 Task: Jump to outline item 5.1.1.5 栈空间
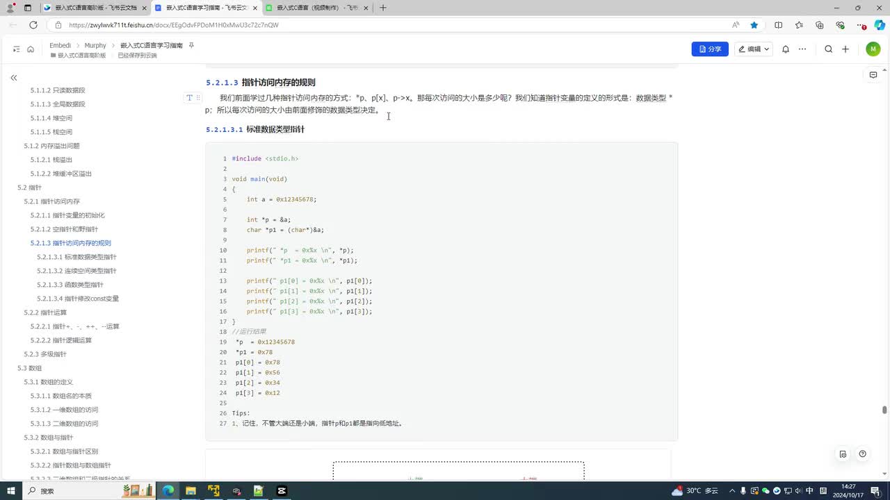[51, 132]
